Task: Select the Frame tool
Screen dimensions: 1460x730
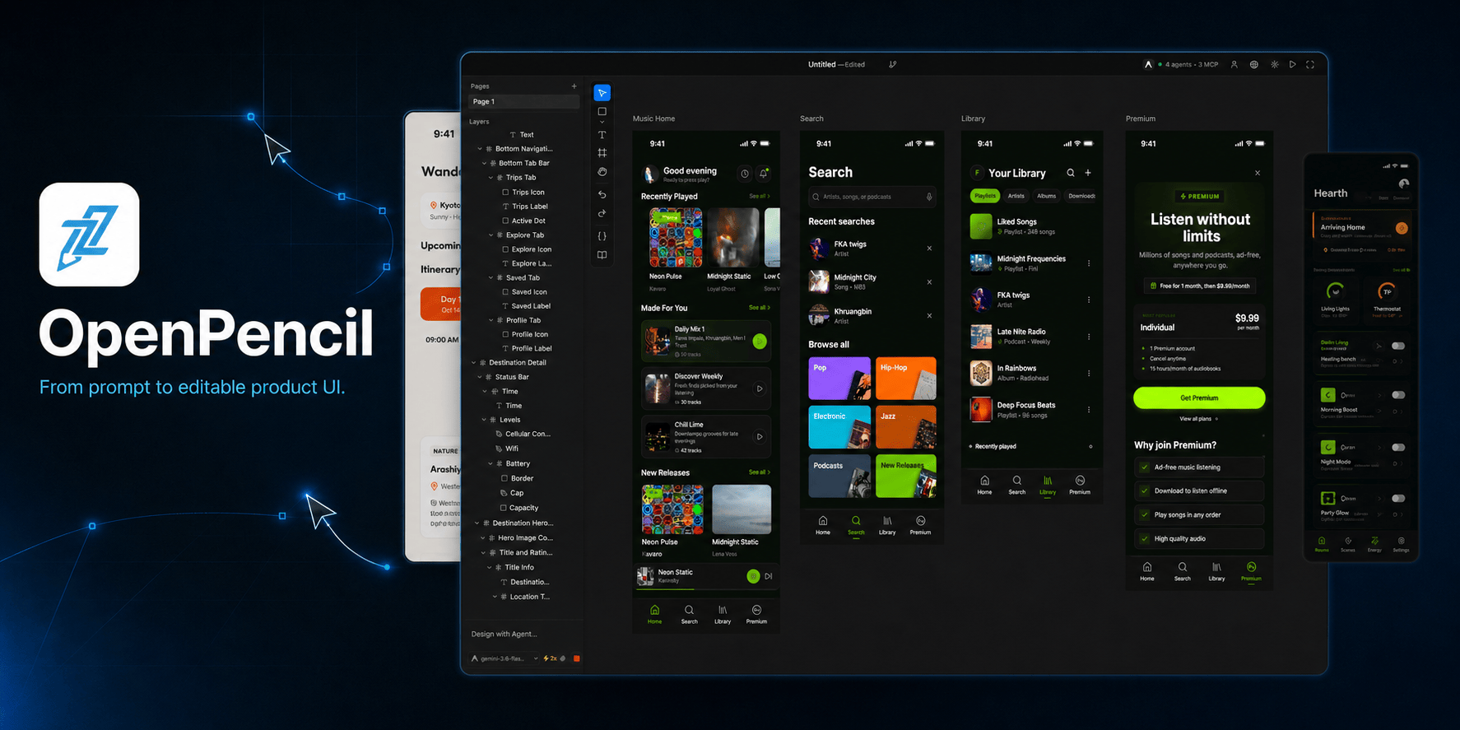Action: (602, 153)
